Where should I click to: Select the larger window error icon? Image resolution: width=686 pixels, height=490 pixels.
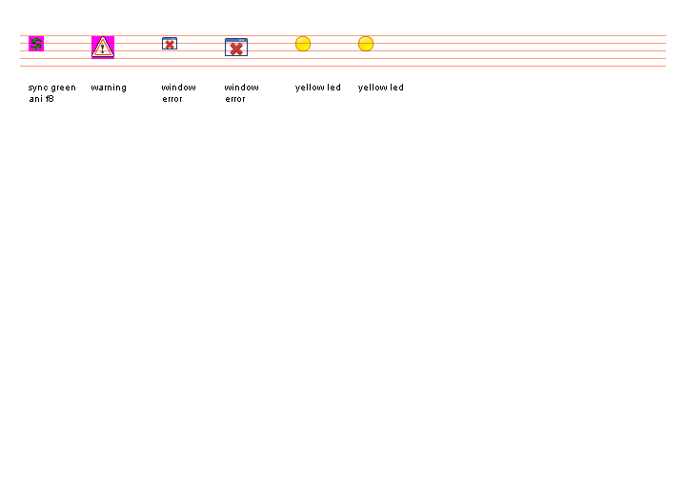point(236,47)
